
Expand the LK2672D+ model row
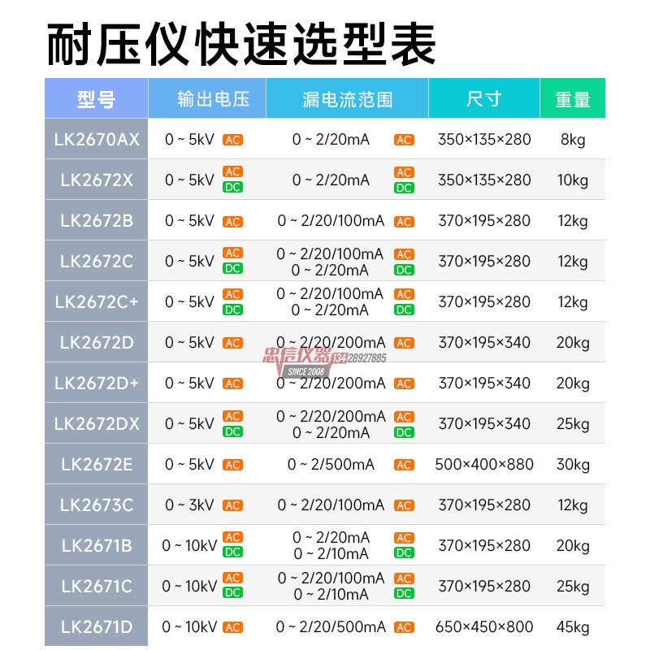point(97,382)
